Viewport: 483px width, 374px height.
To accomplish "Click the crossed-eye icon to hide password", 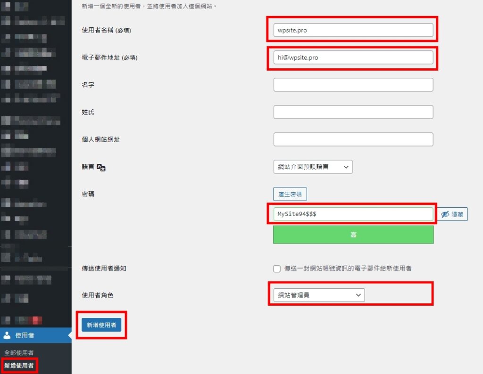I will click(x=445, y=214).
